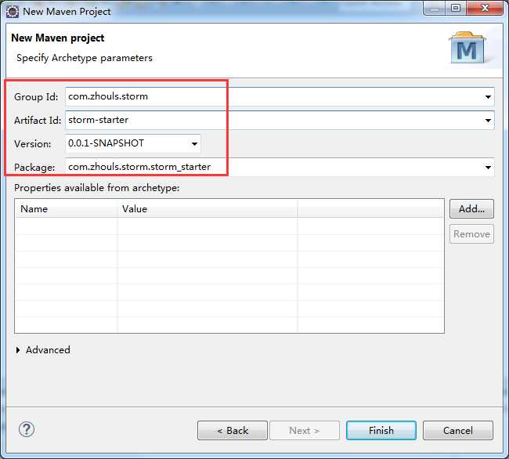Screen dimensions: 509x459
Task: Click the Cancel button
Action: pos(458,431)
